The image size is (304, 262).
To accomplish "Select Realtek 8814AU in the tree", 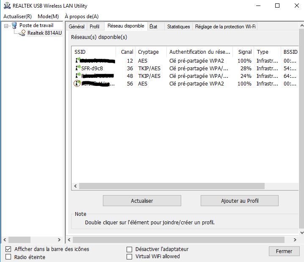I will [44, 33].
